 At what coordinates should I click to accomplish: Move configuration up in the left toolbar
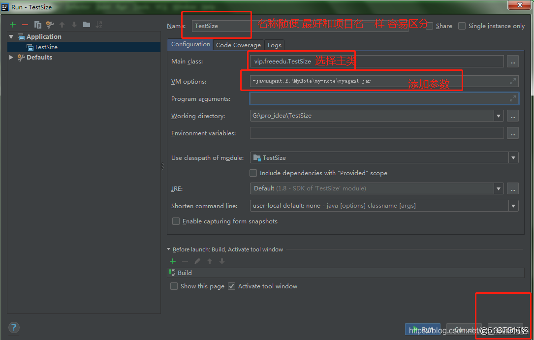(62, 25)
